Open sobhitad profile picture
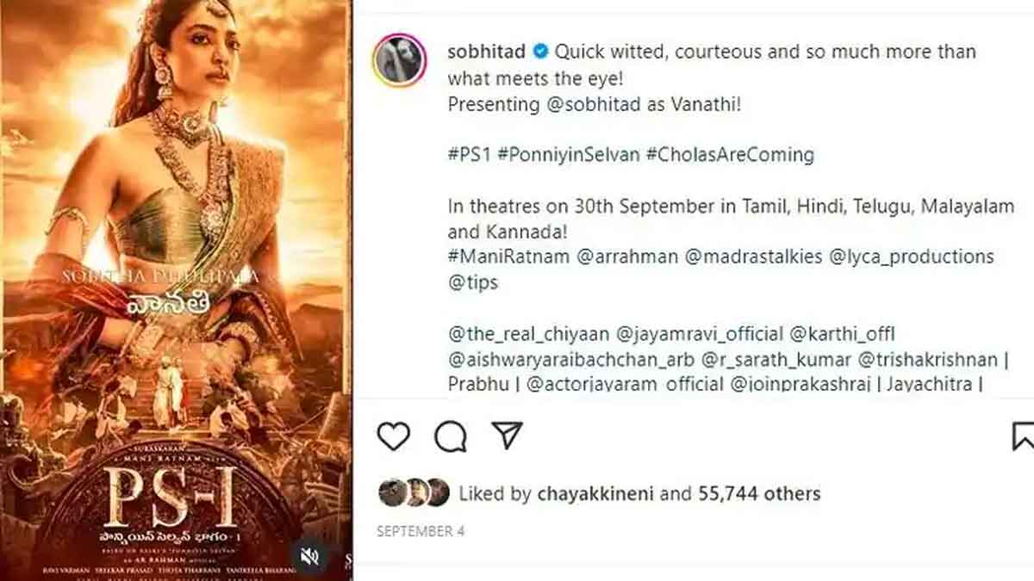This screenshot has height=581, width=1034. click(399, 63)
